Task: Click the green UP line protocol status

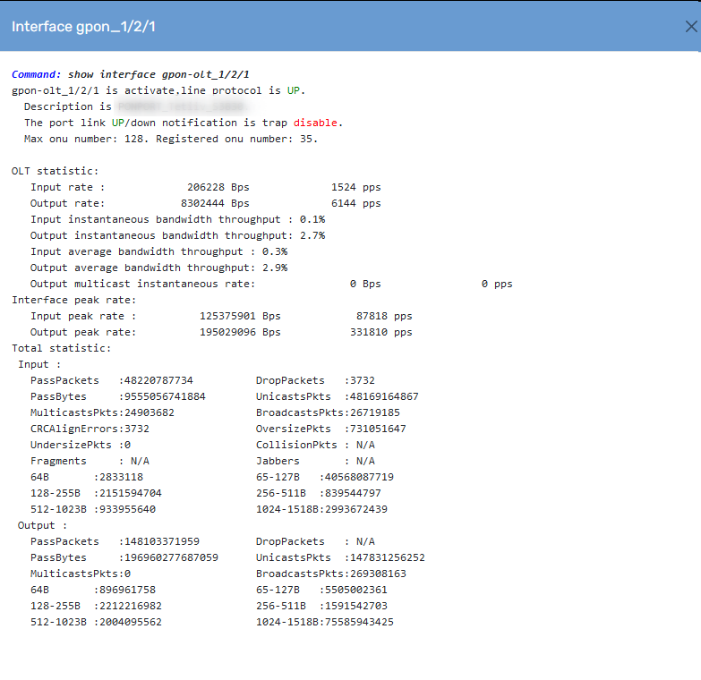Action: 294,90
